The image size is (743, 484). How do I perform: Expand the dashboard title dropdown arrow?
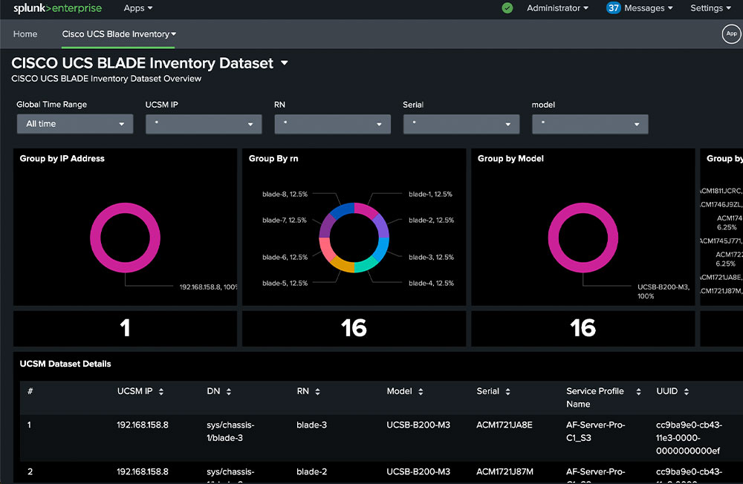click(285, 63)
